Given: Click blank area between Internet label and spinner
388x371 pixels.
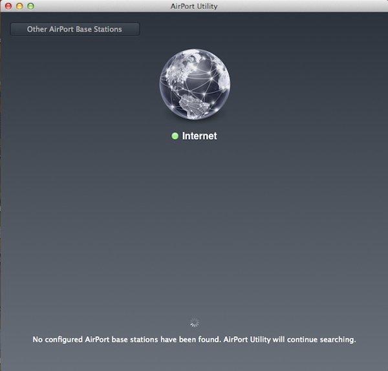Looking at the screenshot, I should pos(194,233).
